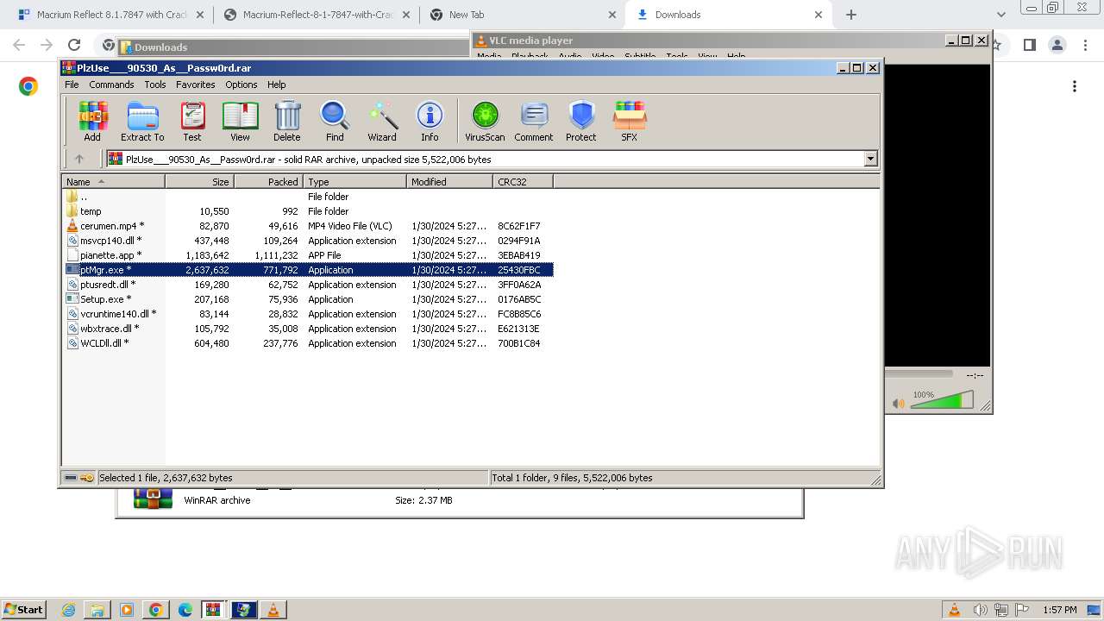
Task: Sort by the Type column header
Action: click(354, 182)
